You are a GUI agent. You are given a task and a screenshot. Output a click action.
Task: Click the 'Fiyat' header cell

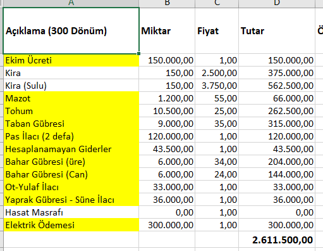pos(217,31)
